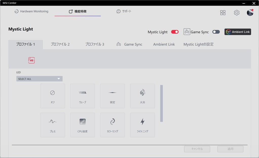Enable the Game Sync toggle
259x158 pixels.
216,32
